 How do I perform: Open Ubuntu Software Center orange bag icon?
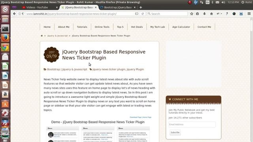(5, 104)
